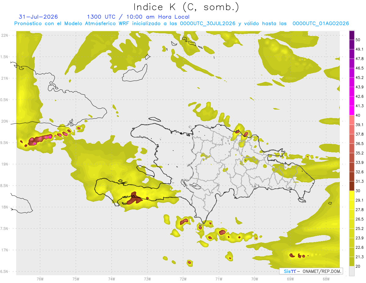
Task: Click the "47.8" color scale value
Action: click(359, 59)
